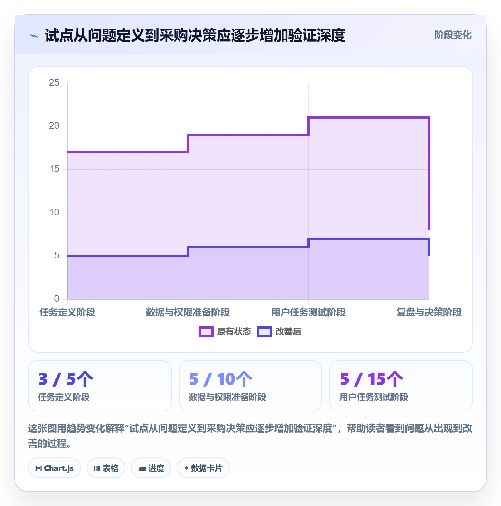501x506 pixels.
Task: Click the description paragraph starting 这张图用趋势变化
Action: pyautogui.click(x=250, y=436)
